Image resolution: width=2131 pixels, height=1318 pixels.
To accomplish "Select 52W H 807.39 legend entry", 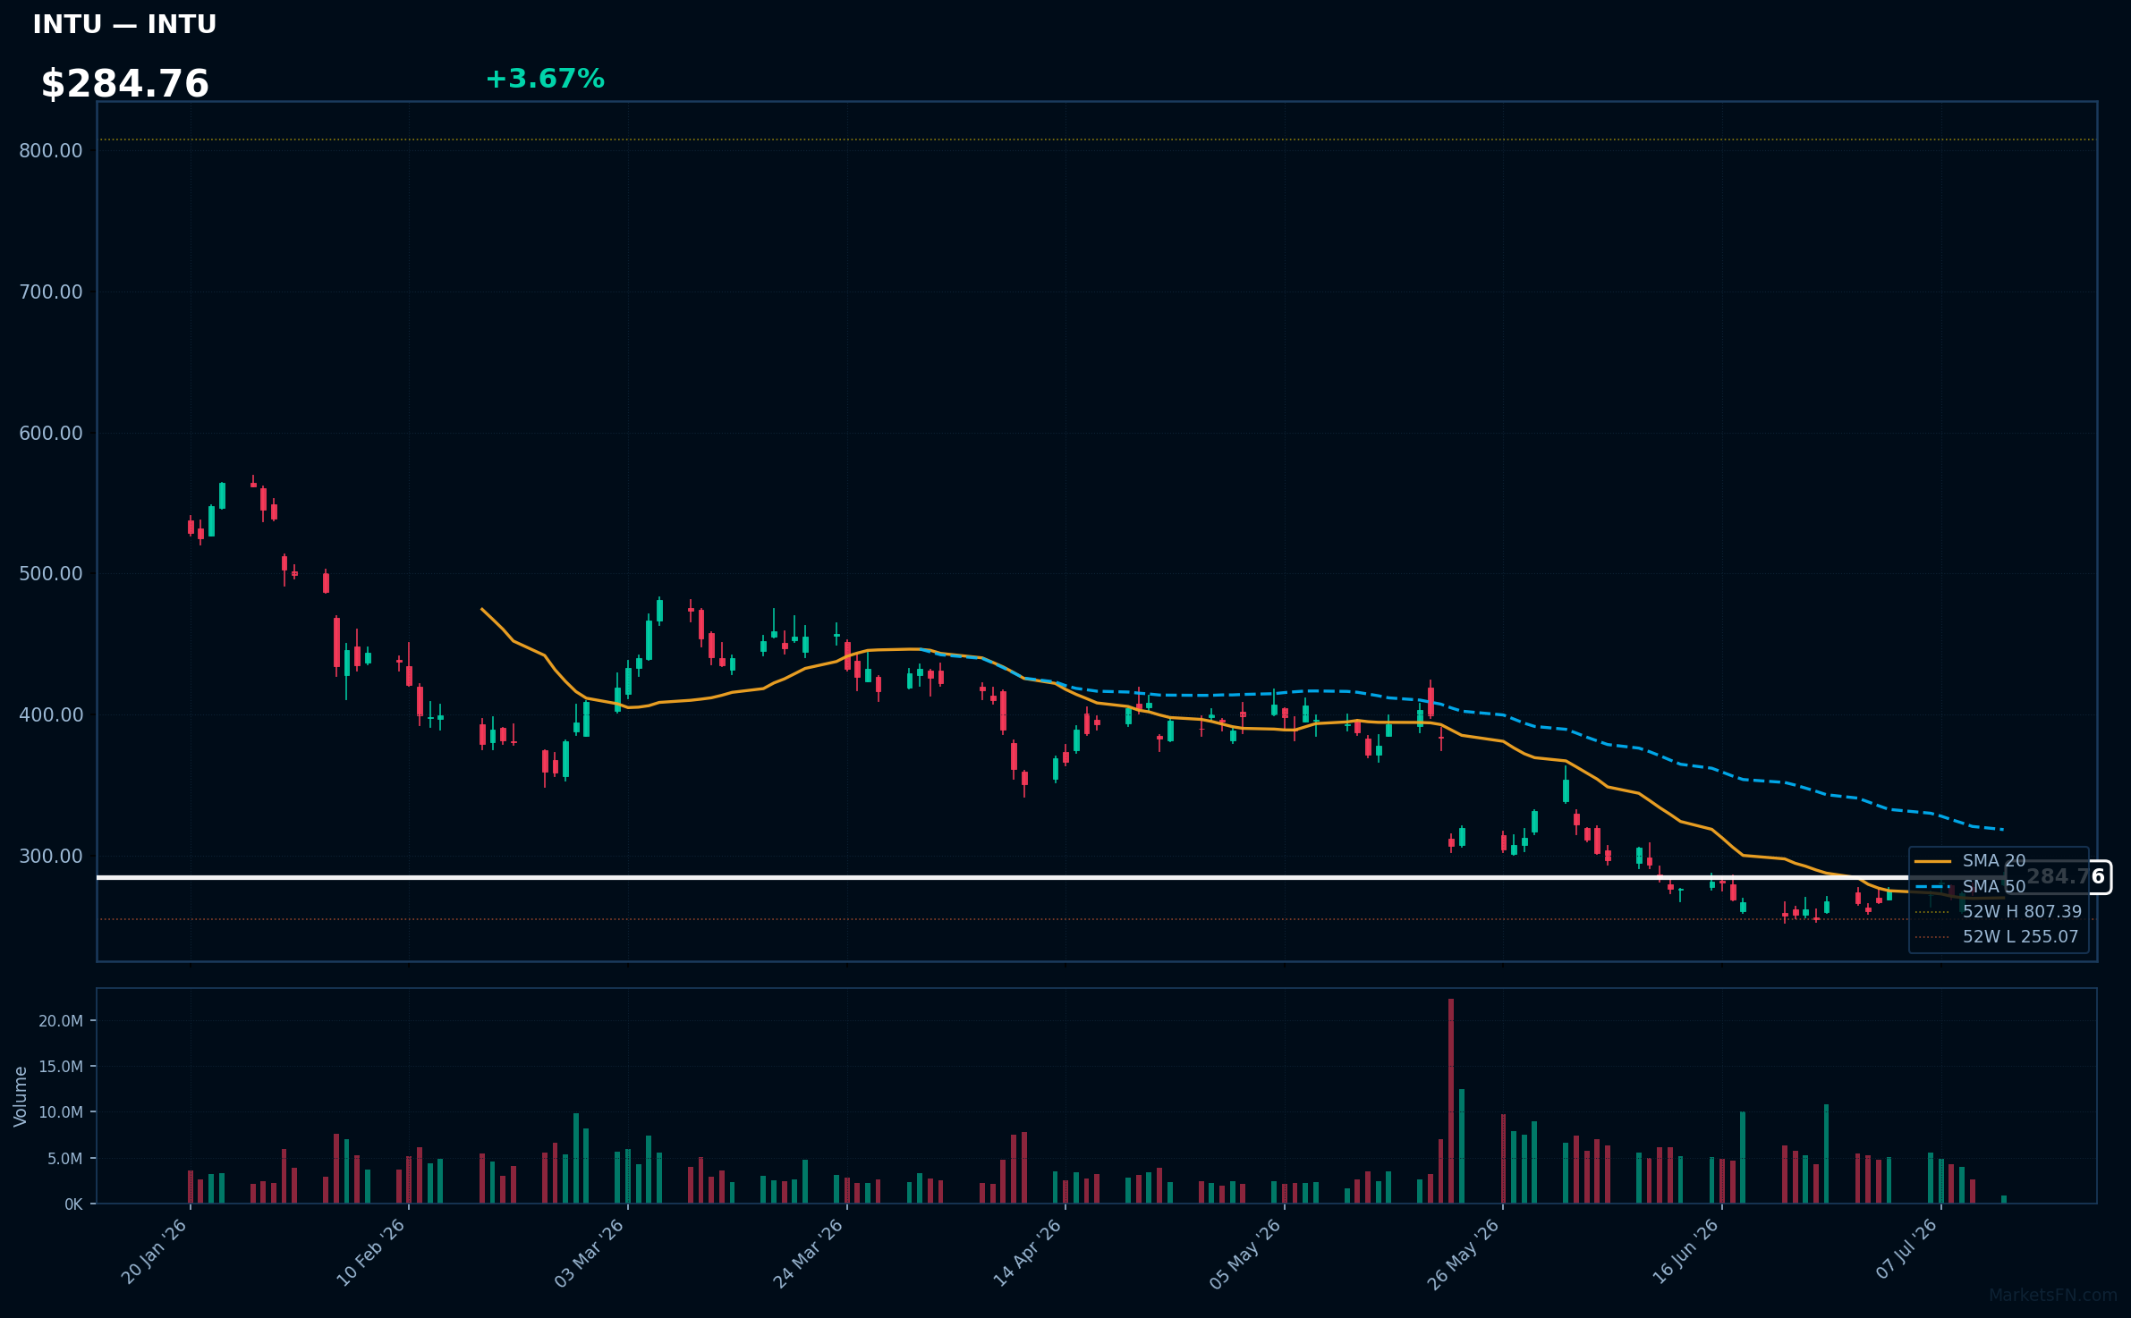I will pyautogui.click(x=1999, y=911).
